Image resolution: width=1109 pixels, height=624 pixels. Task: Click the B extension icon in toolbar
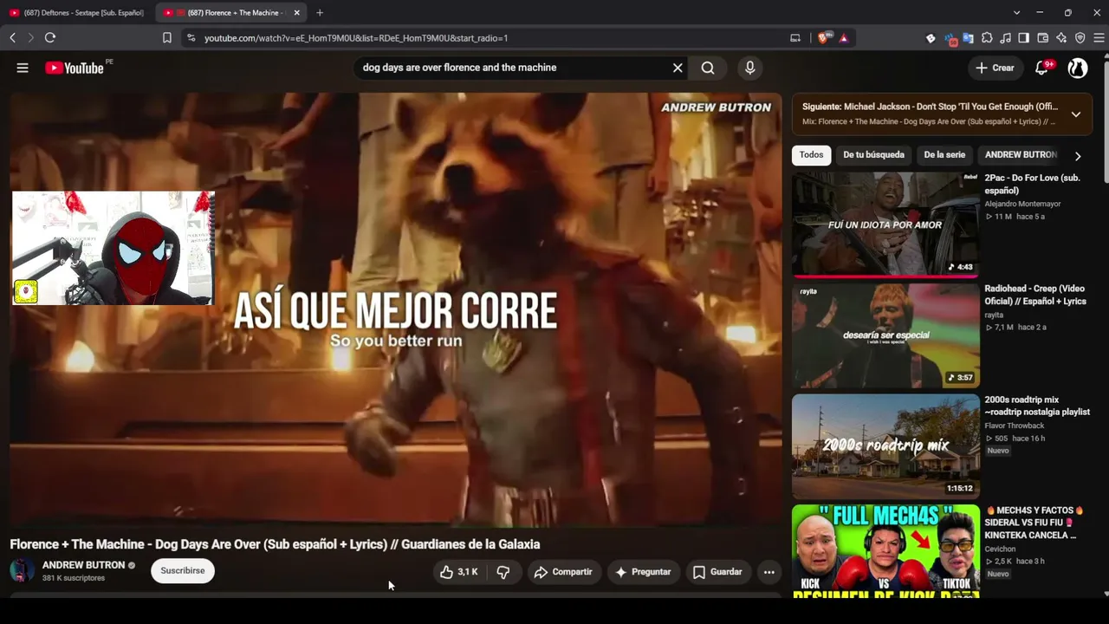tap(931, 38)
